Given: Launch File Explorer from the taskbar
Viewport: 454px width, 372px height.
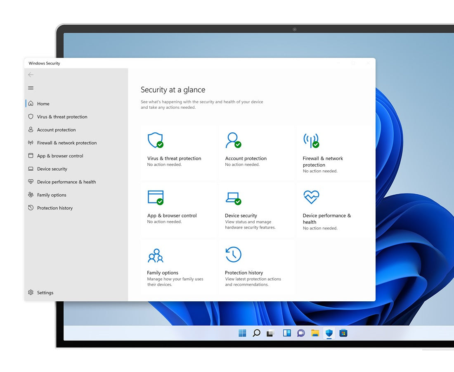Looking at the screenshot, I should tap(315, 333).
